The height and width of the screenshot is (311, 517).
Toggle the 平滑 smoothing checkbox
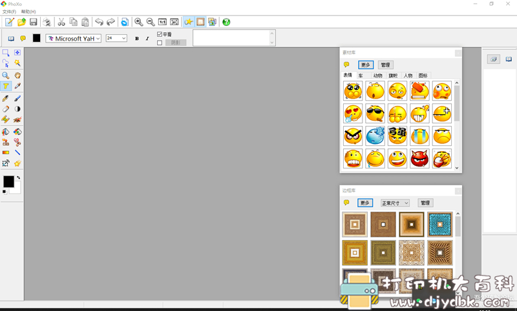160,34
